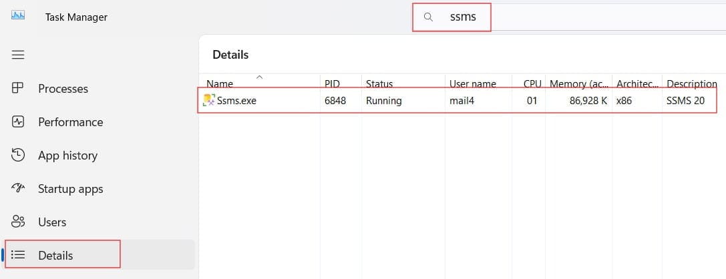Click the Details page heading

(230, 55)
